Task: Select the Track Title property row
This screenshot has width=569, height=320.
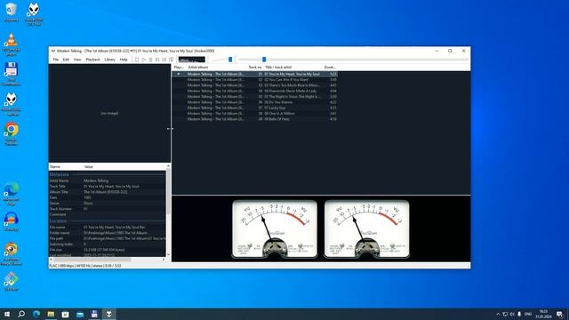Action: tap(108, 187)
